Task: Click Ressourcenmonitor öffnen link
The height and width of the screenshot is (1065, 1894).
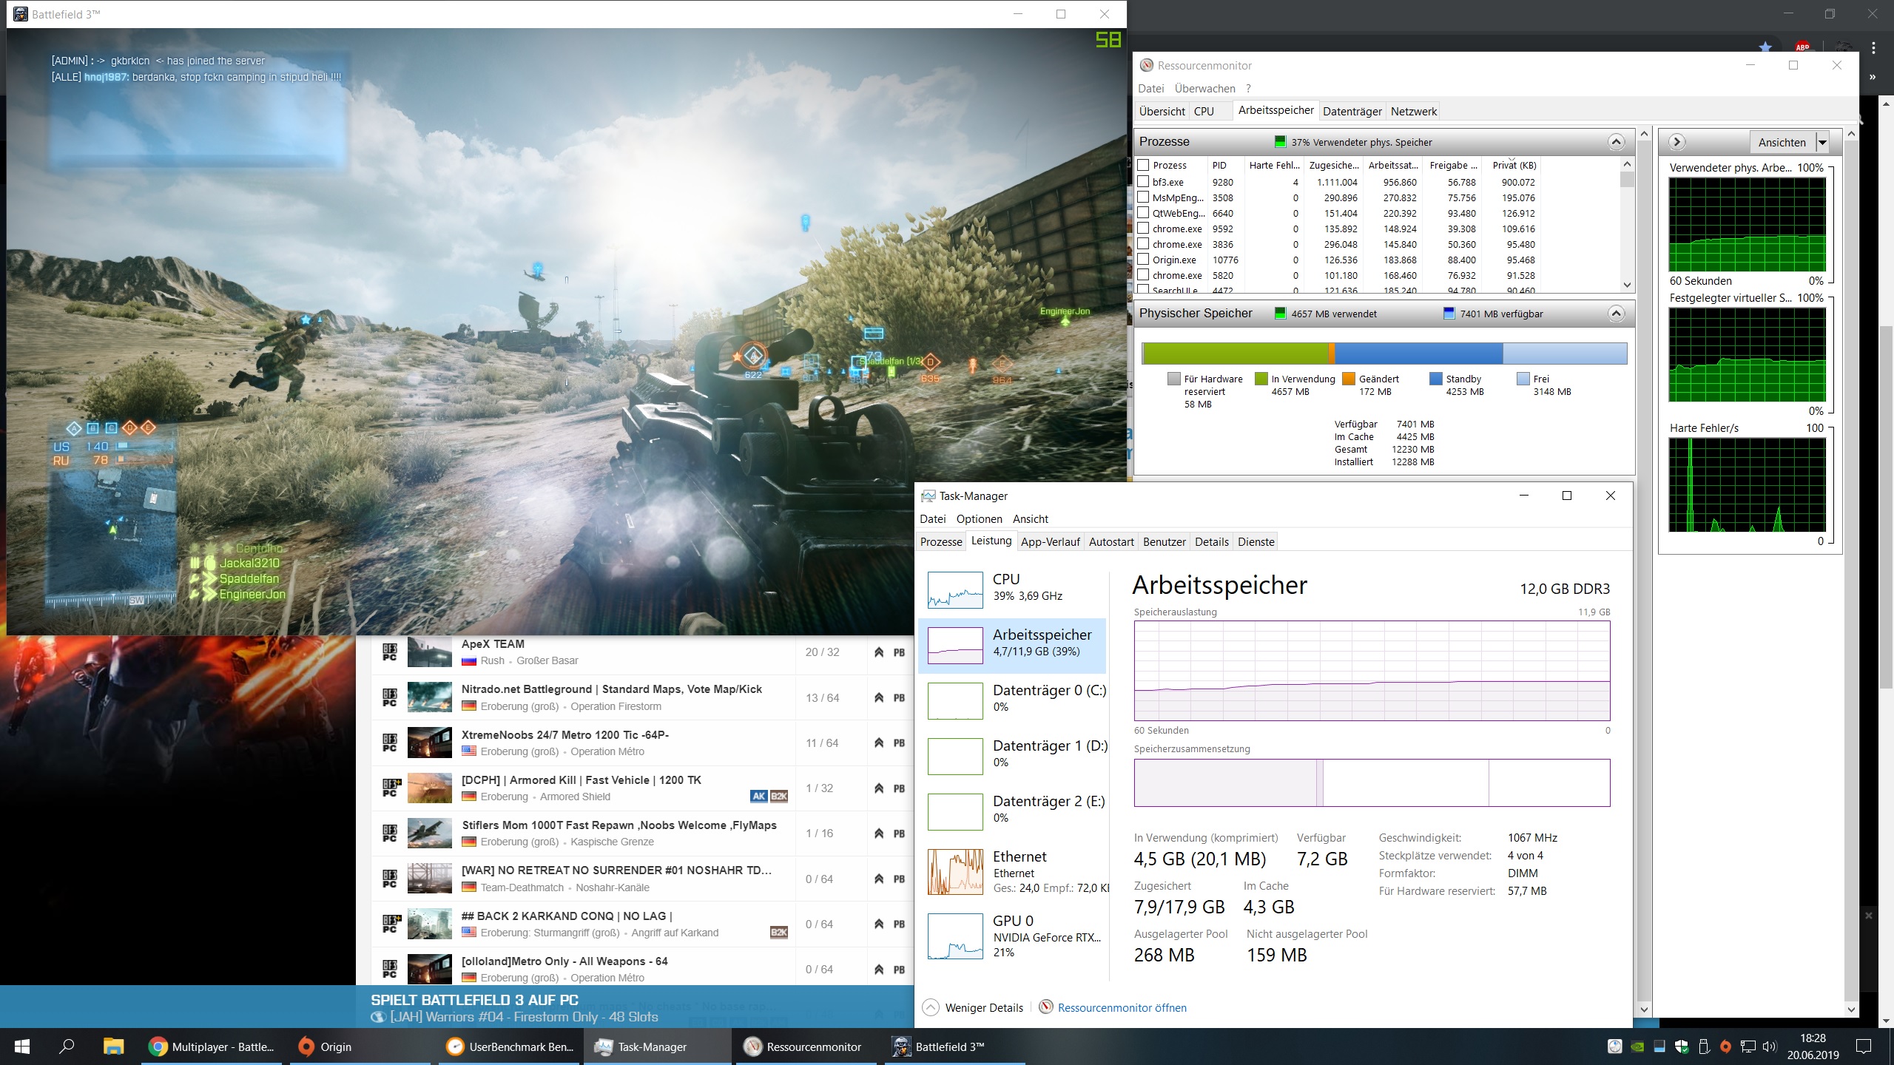Action: (1122, 1007)
